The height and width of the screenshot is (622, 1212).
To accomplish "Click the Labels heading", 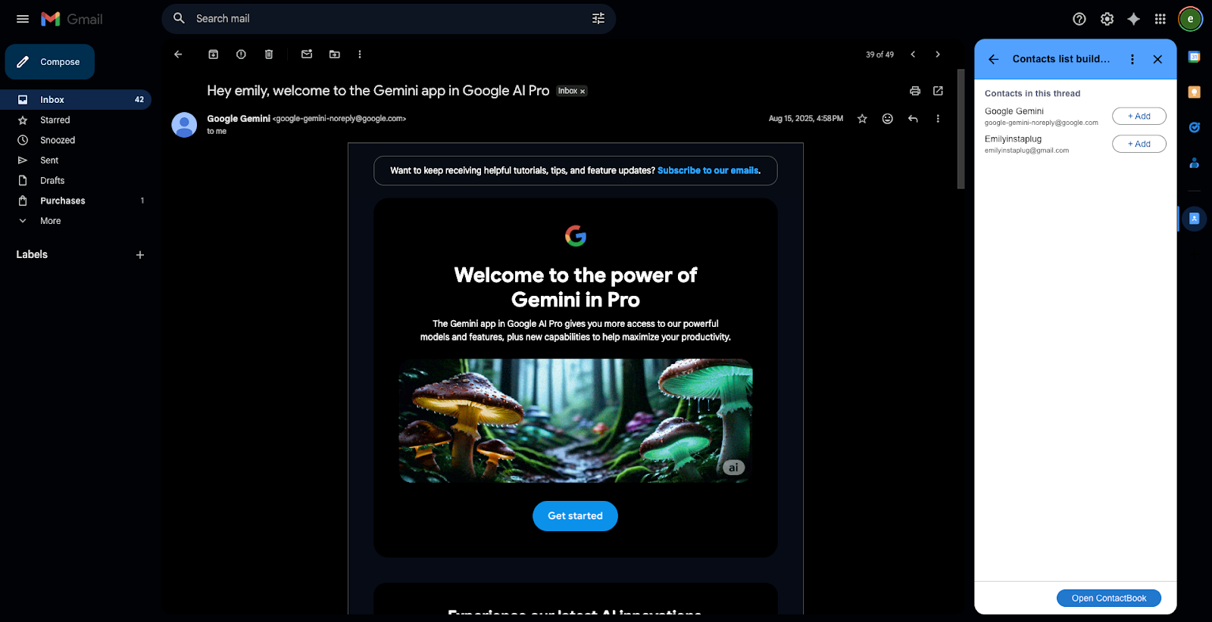I will point(32,254).
